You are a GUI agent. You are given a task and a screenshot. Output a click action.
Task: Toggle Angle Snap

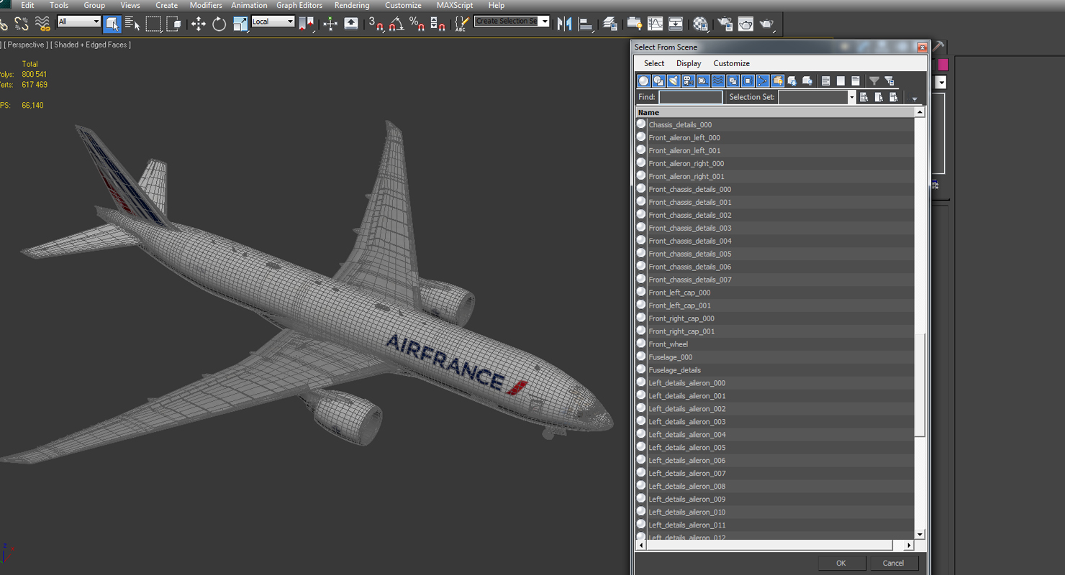(396, 24)
